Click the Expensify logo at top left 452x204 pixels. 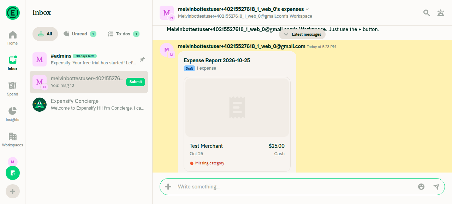pos(13,13)
